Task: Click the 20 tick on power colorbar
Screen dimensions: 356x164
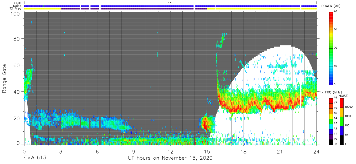Action: [x=336, y=48]
